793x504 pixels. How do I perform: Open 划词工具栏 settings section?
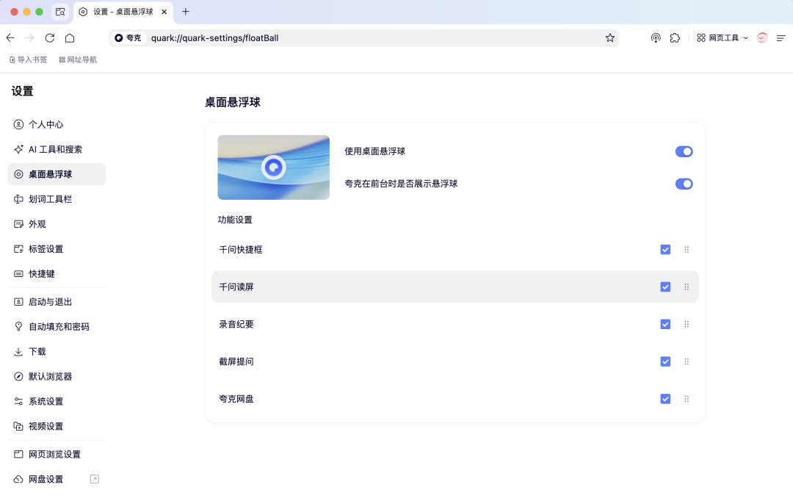[x=57, y=199]
